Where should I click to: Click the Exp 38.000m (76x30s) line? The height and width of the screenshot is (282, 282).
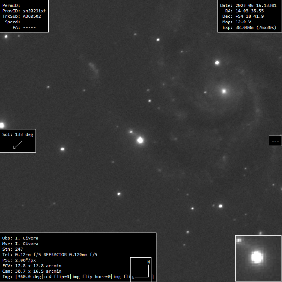pyautogui.click(x=248, y=28)
